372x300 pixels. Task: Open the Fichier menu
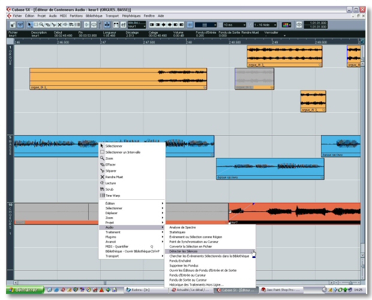pos(17,16)
